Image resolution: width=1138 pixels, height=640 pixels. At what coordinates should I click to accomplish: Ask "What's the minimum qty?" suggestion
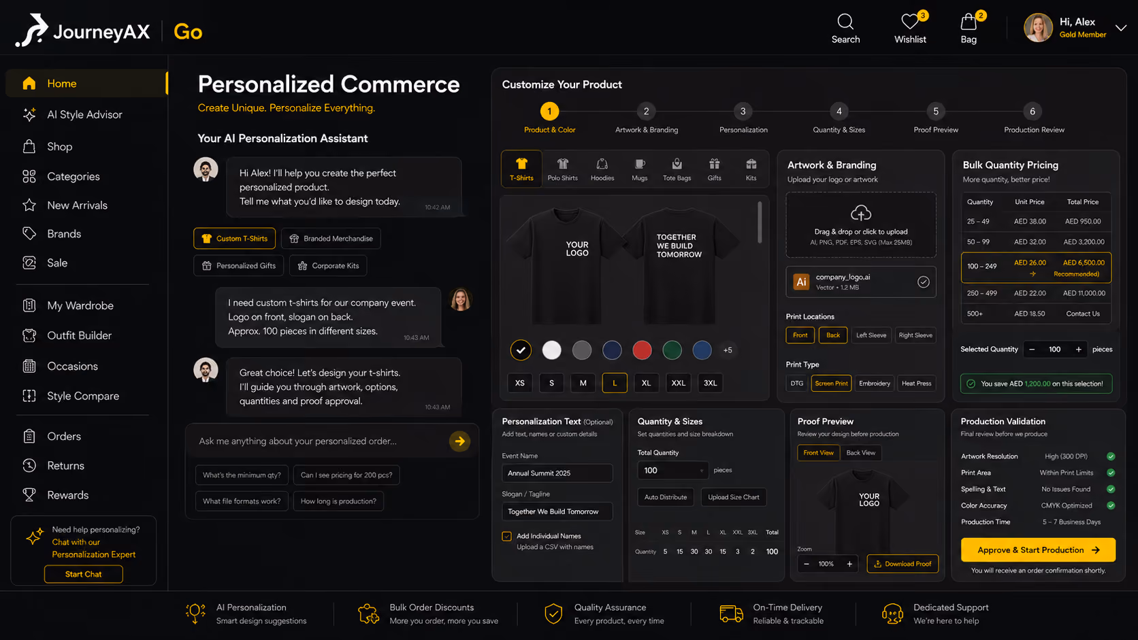pyautogui.click(x=242, y=475)
